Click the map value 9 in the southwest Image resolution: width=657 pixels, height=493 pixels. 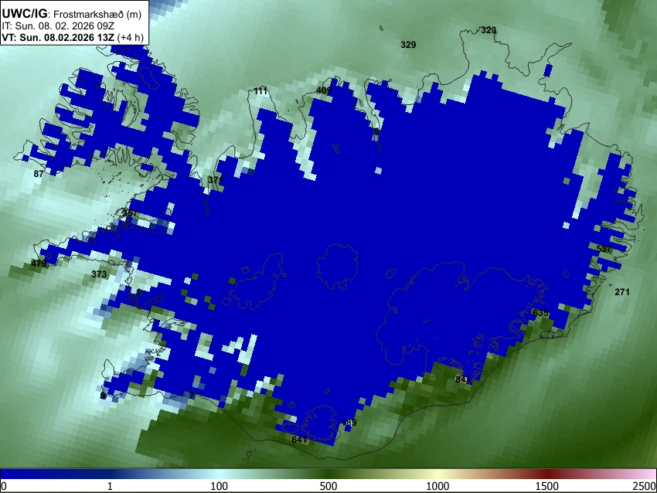(x=103, y=396)
